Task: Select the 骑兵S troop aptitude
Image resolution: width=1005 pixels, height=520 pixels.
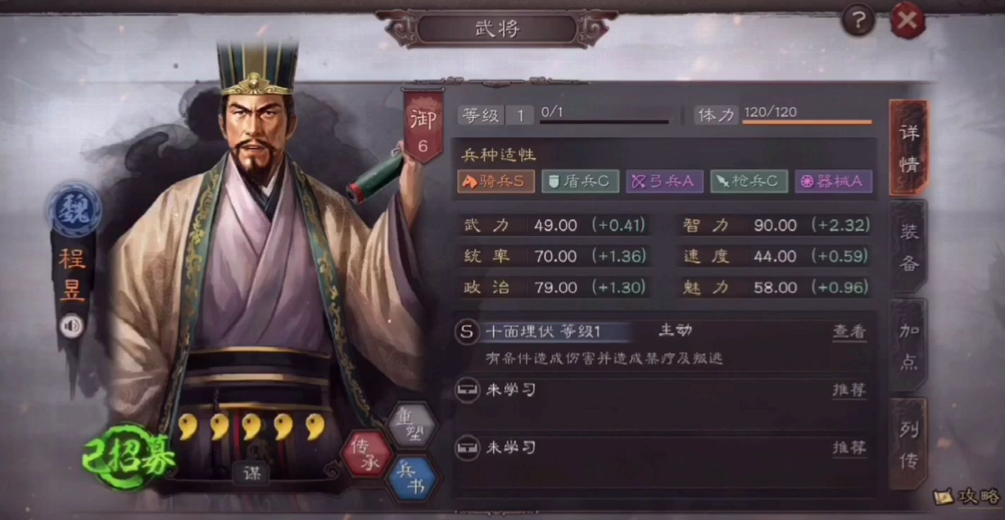Action: (x=496, y=181)
